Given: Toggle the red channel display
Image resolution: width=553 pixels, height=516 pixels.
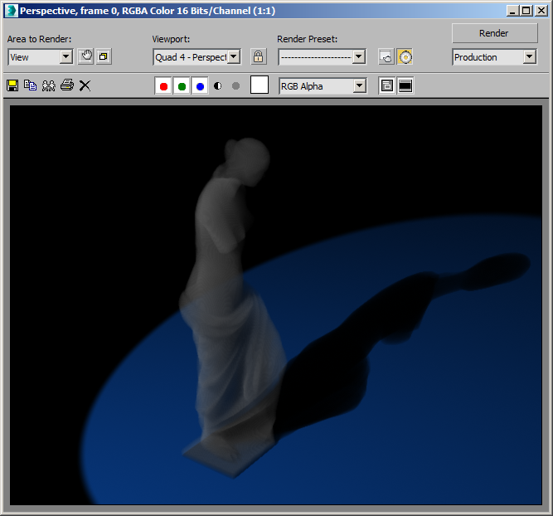Looking at the screenshot, I should 163,86.
